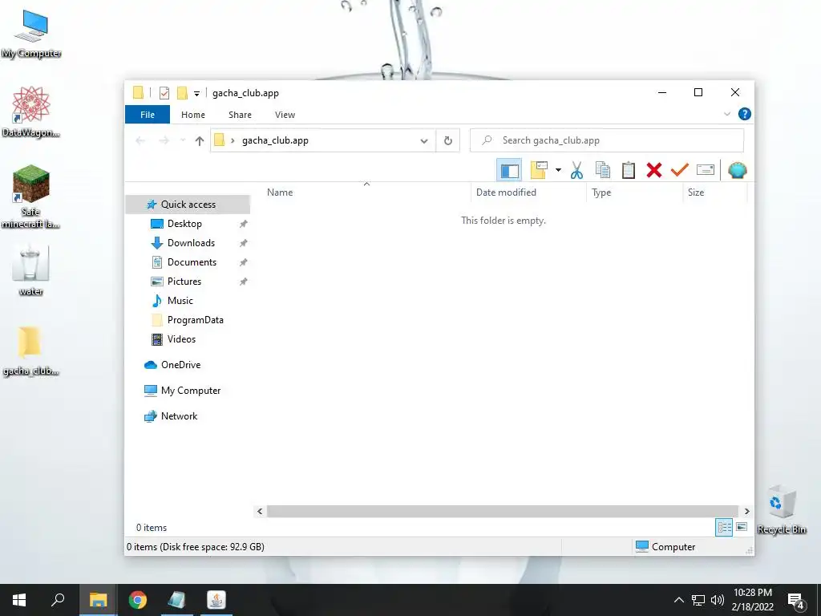821x616 pixels.
Task: Click the New folder icon in title bar
Action: tap(182, 93)
